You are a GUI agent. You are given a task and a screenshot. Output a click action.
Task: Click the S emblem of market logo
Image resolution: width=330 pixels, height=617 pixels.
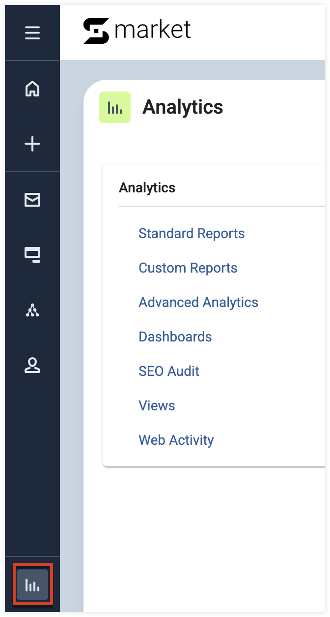(x=96, y=31)
